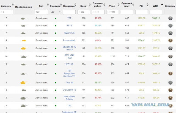The image size is (176, 113).
Task: Sort by В ангаре column arrows
Action: [61, 4]
